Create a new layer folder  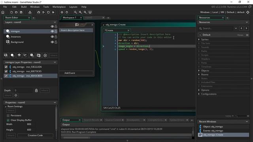pyautogui.click(x=39, y=55)
